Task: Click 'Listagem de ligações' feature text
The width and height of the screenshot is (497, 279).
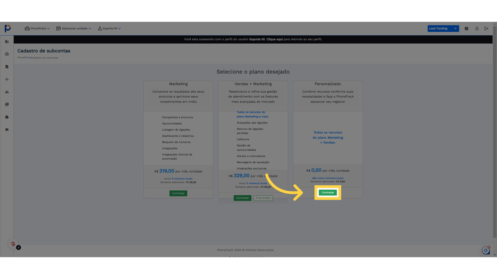Action: (x=176, y=130)
